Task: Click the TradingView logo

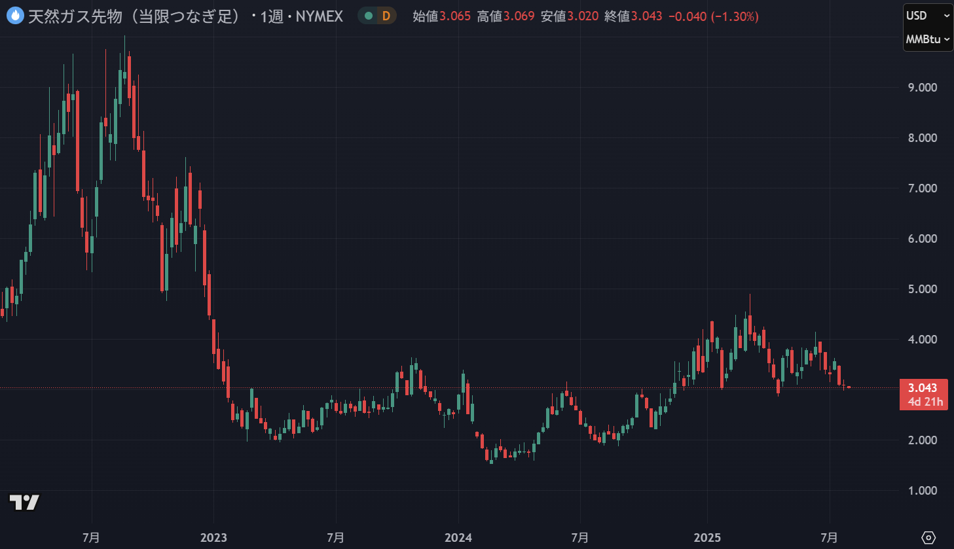Action: [24, 503]
